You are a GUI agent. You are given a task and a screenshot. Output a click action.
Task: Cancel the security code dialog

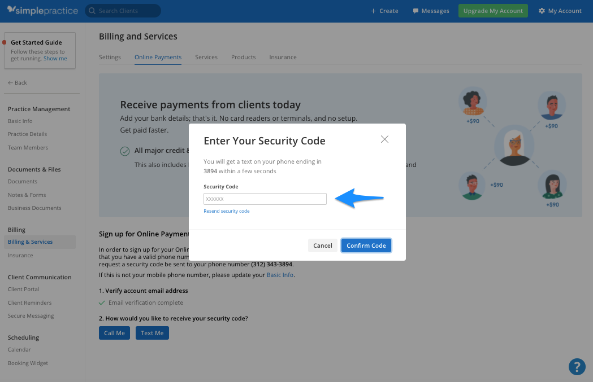click(x=323, y=245)
